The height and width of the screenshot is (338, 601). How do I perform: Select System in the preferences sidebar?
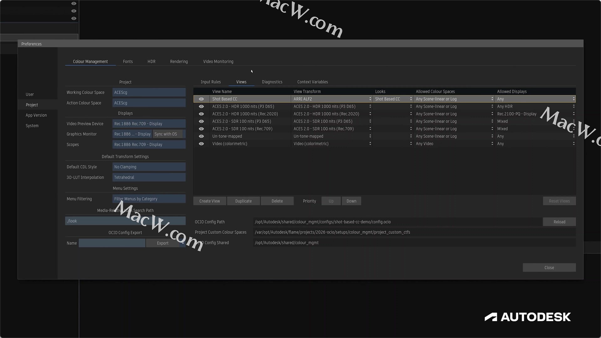pos(32,125)
